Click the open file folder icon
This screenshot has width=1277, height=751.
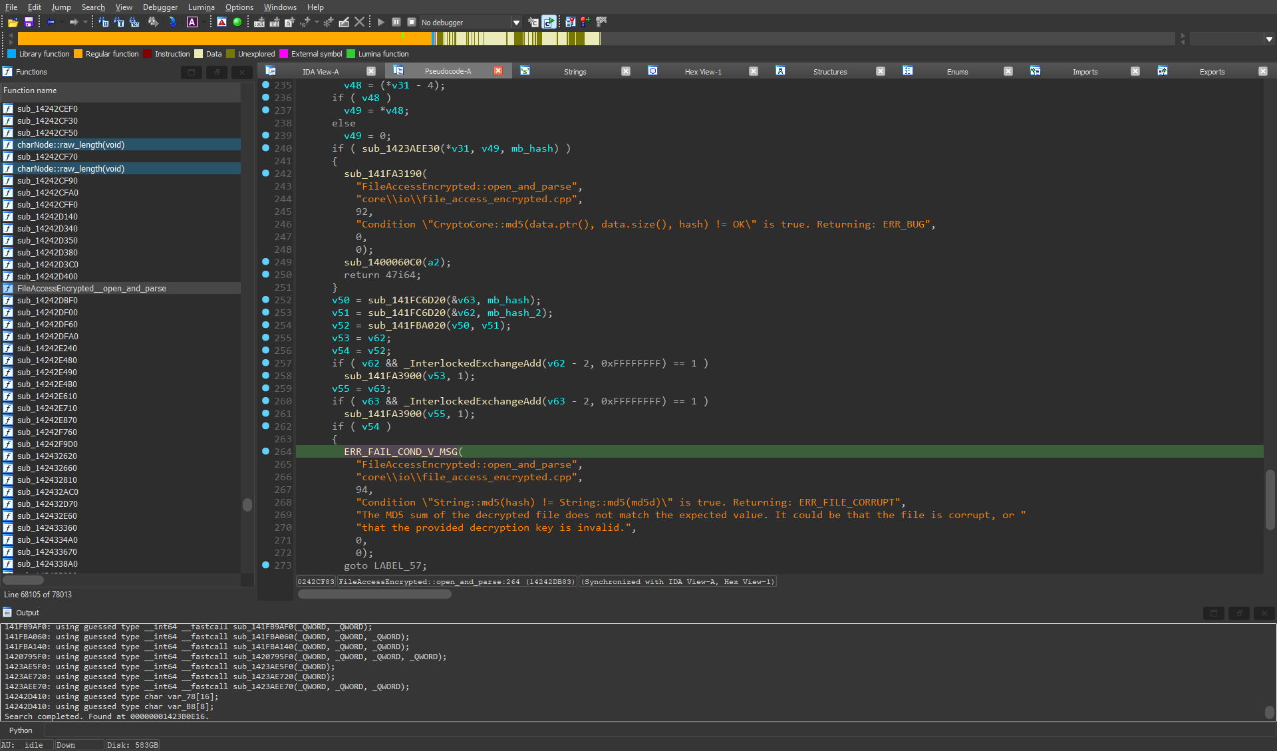13,23
